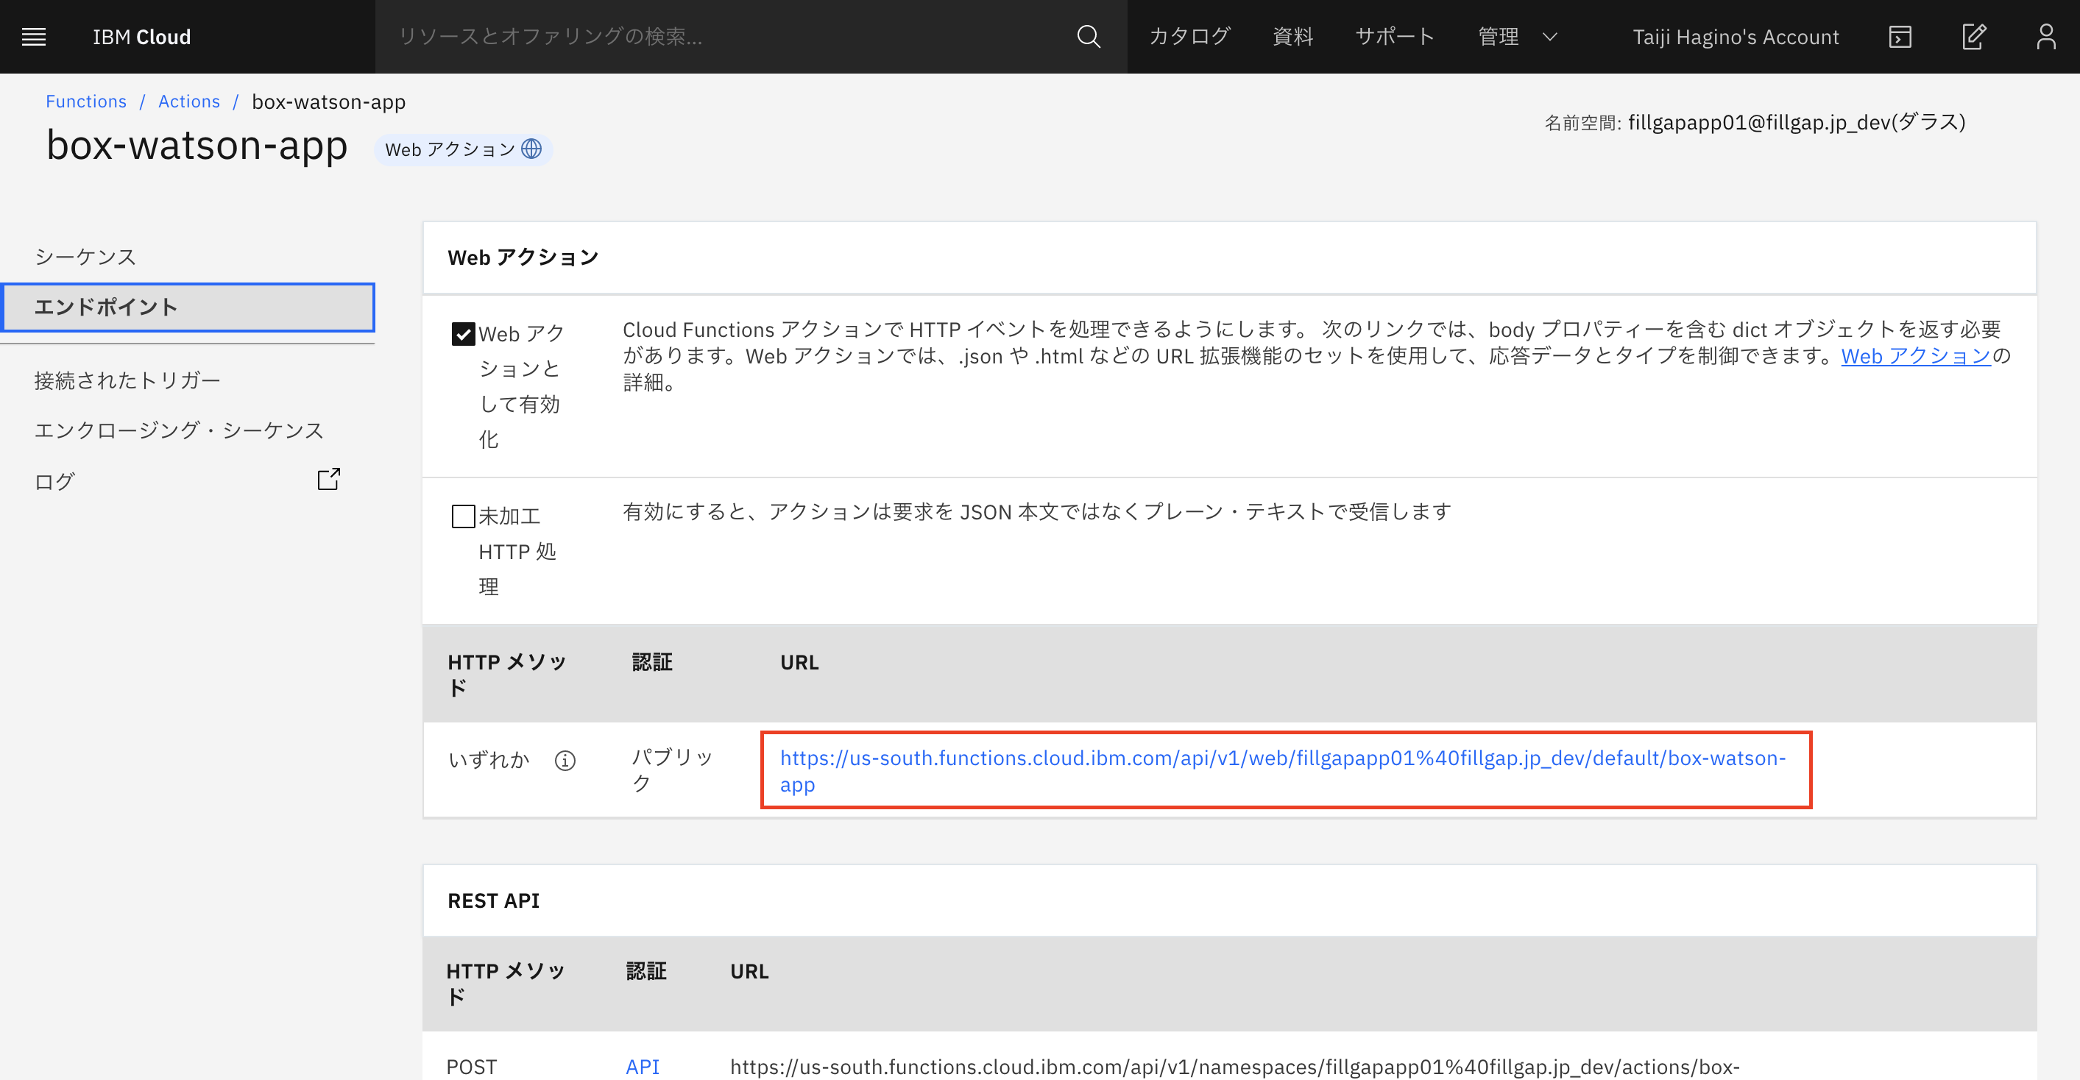Click the Web アクション globe badge
The width and height of the screenshot is (2080, 1080).
point(463,149)
